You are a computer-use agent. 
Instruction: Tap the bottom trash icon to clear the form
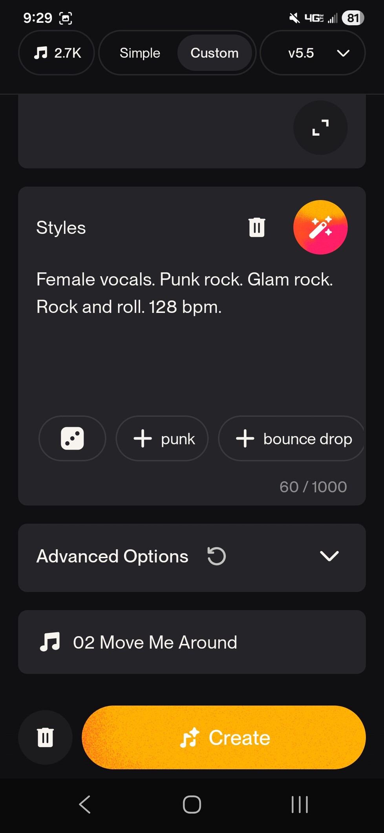(x=45, y=737)
